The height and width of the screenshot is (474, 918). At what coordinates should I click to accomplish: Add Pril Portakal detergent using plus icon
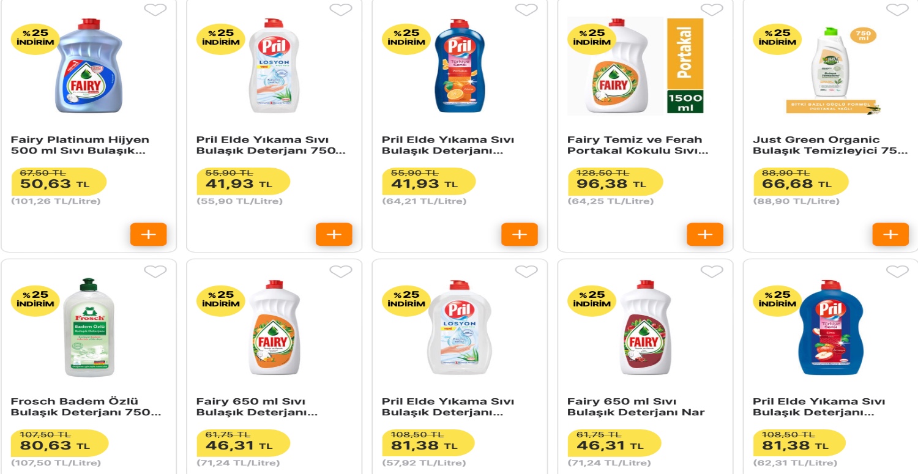click(x=519, y=234)
